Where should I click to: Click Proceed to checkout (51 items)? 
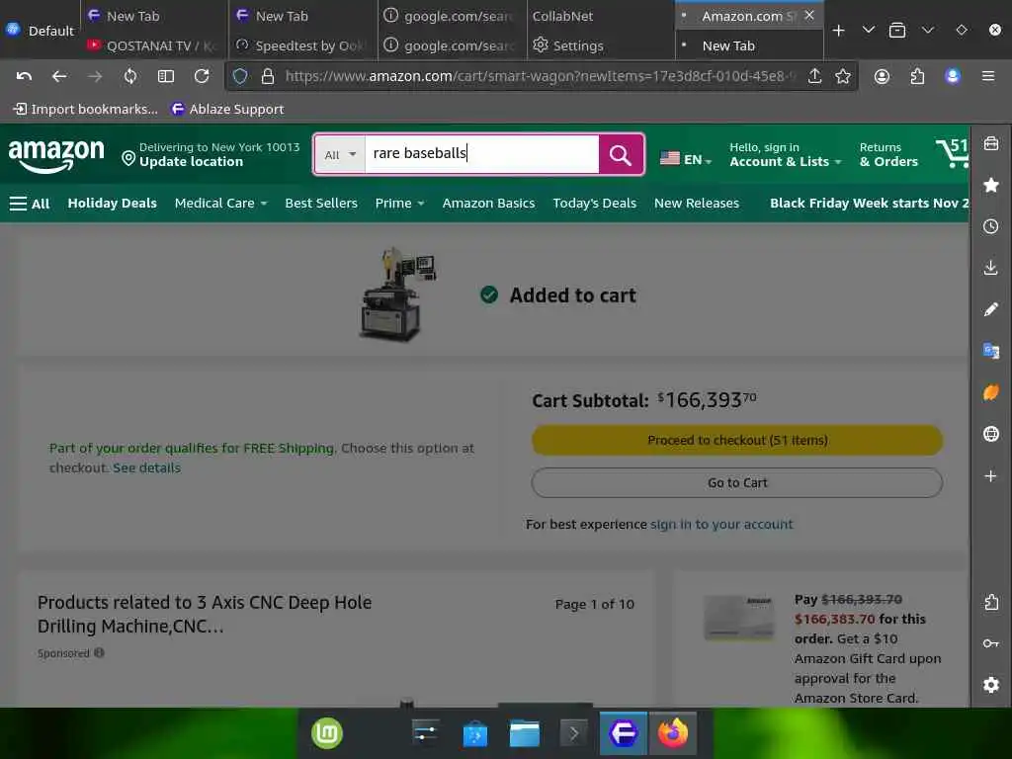[737, 440]
